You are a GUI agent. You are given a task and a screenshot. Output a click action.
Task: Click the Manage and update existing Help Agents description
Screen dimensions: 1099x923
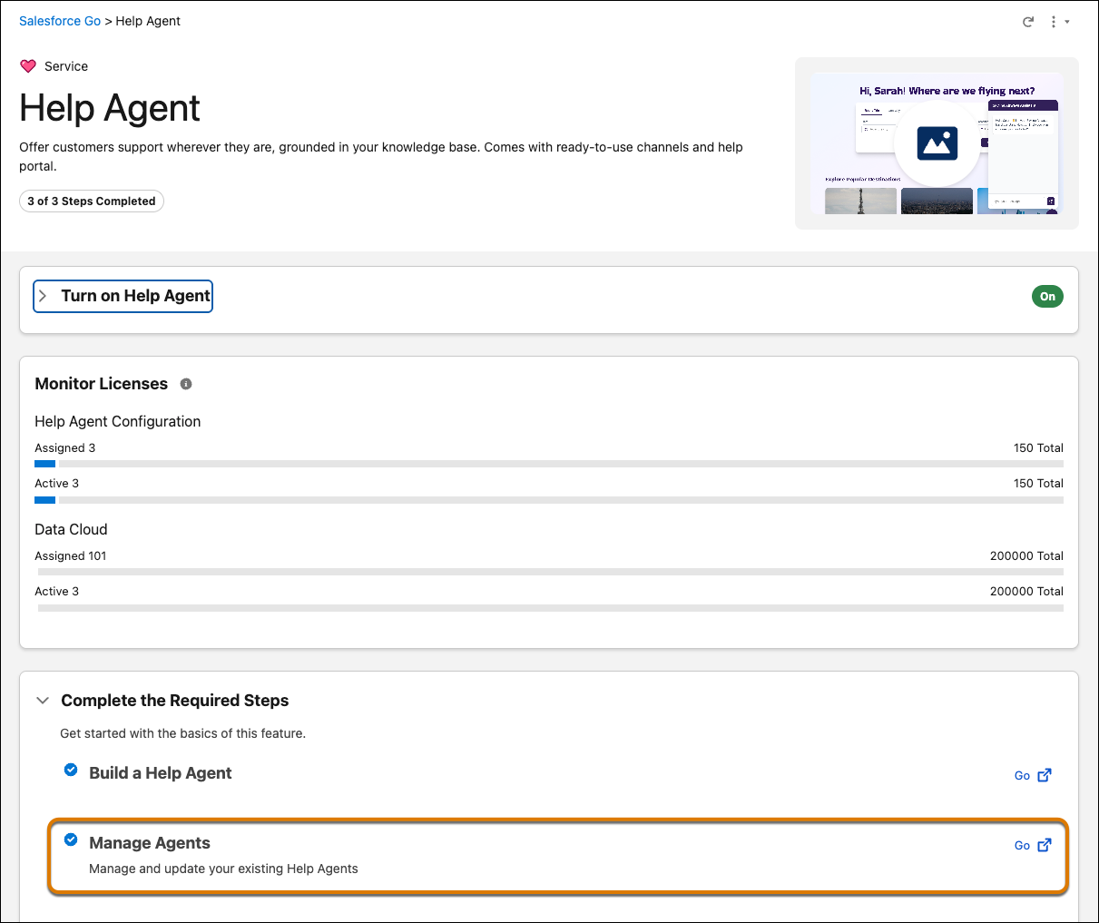pyautogui.click(x=223, y=869)
